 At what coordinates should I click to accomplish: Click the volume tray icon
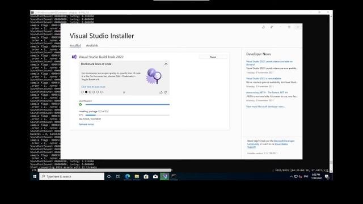pos(301,176)
